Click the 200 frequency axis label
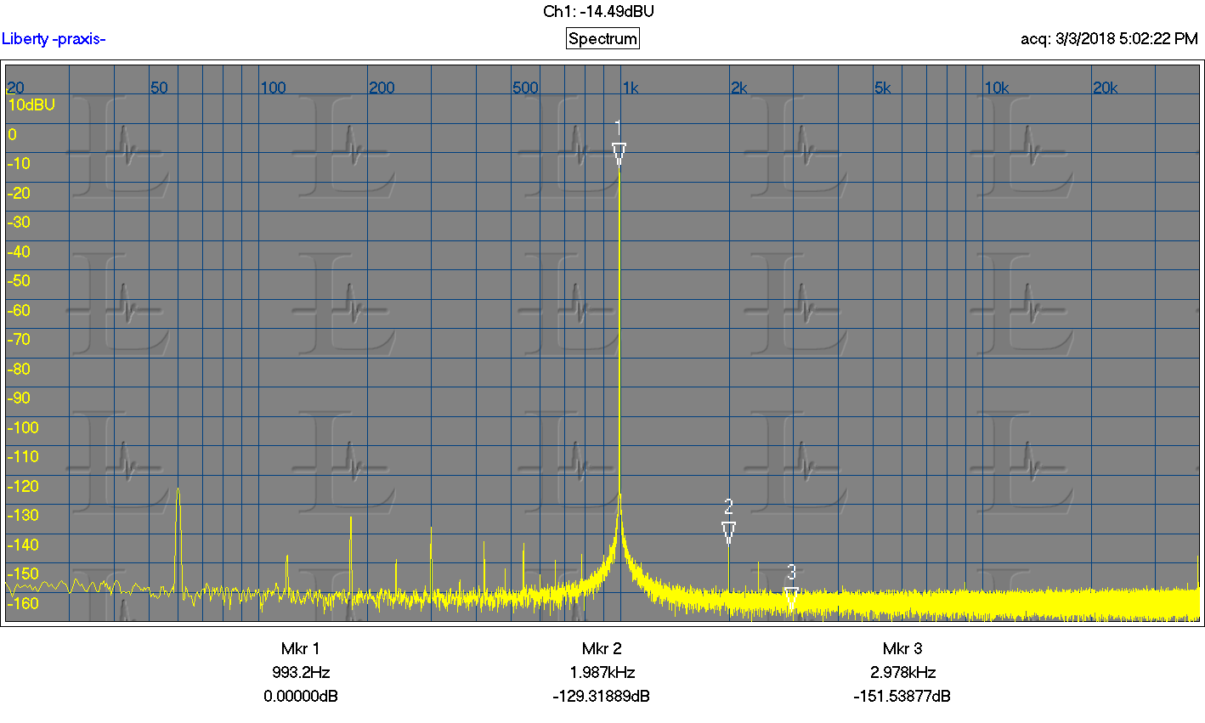 click(382, 88)
